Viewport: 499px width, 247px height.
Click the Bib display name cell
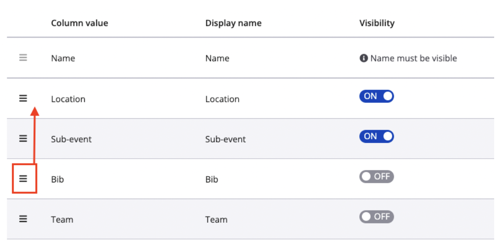pos(212,179)
